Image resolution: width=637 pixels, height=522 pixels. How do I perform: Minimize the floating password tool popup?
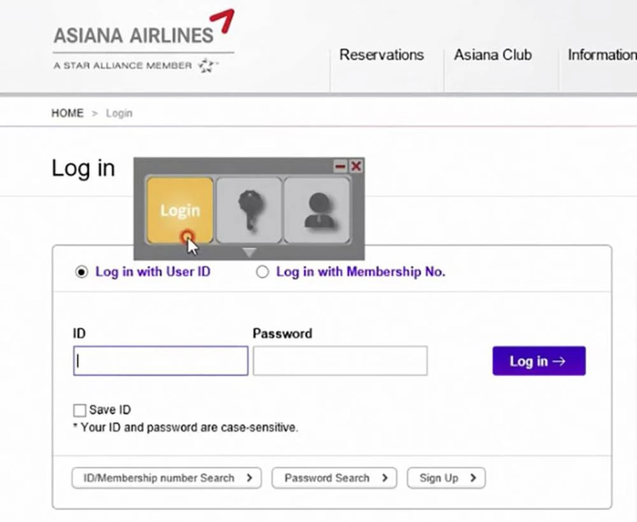coord(341,166)
